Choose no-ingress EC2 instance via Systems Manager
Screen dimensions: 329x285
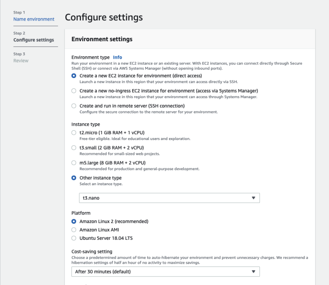(74, 91)
